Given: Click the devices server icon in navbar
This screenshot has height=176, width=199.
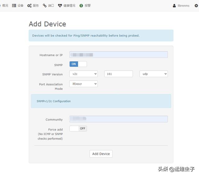Looking at the screenshot, I should pyautogui.click(x=14, y=6).
